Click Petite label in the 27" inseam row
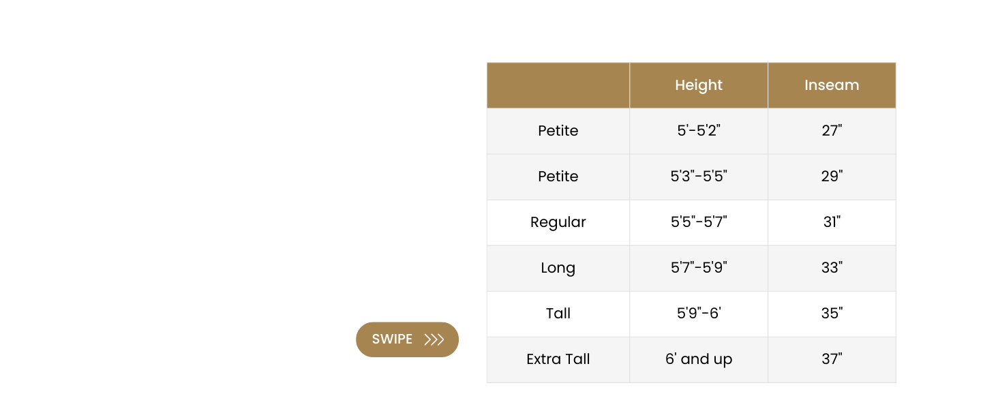 pos(558,131)
